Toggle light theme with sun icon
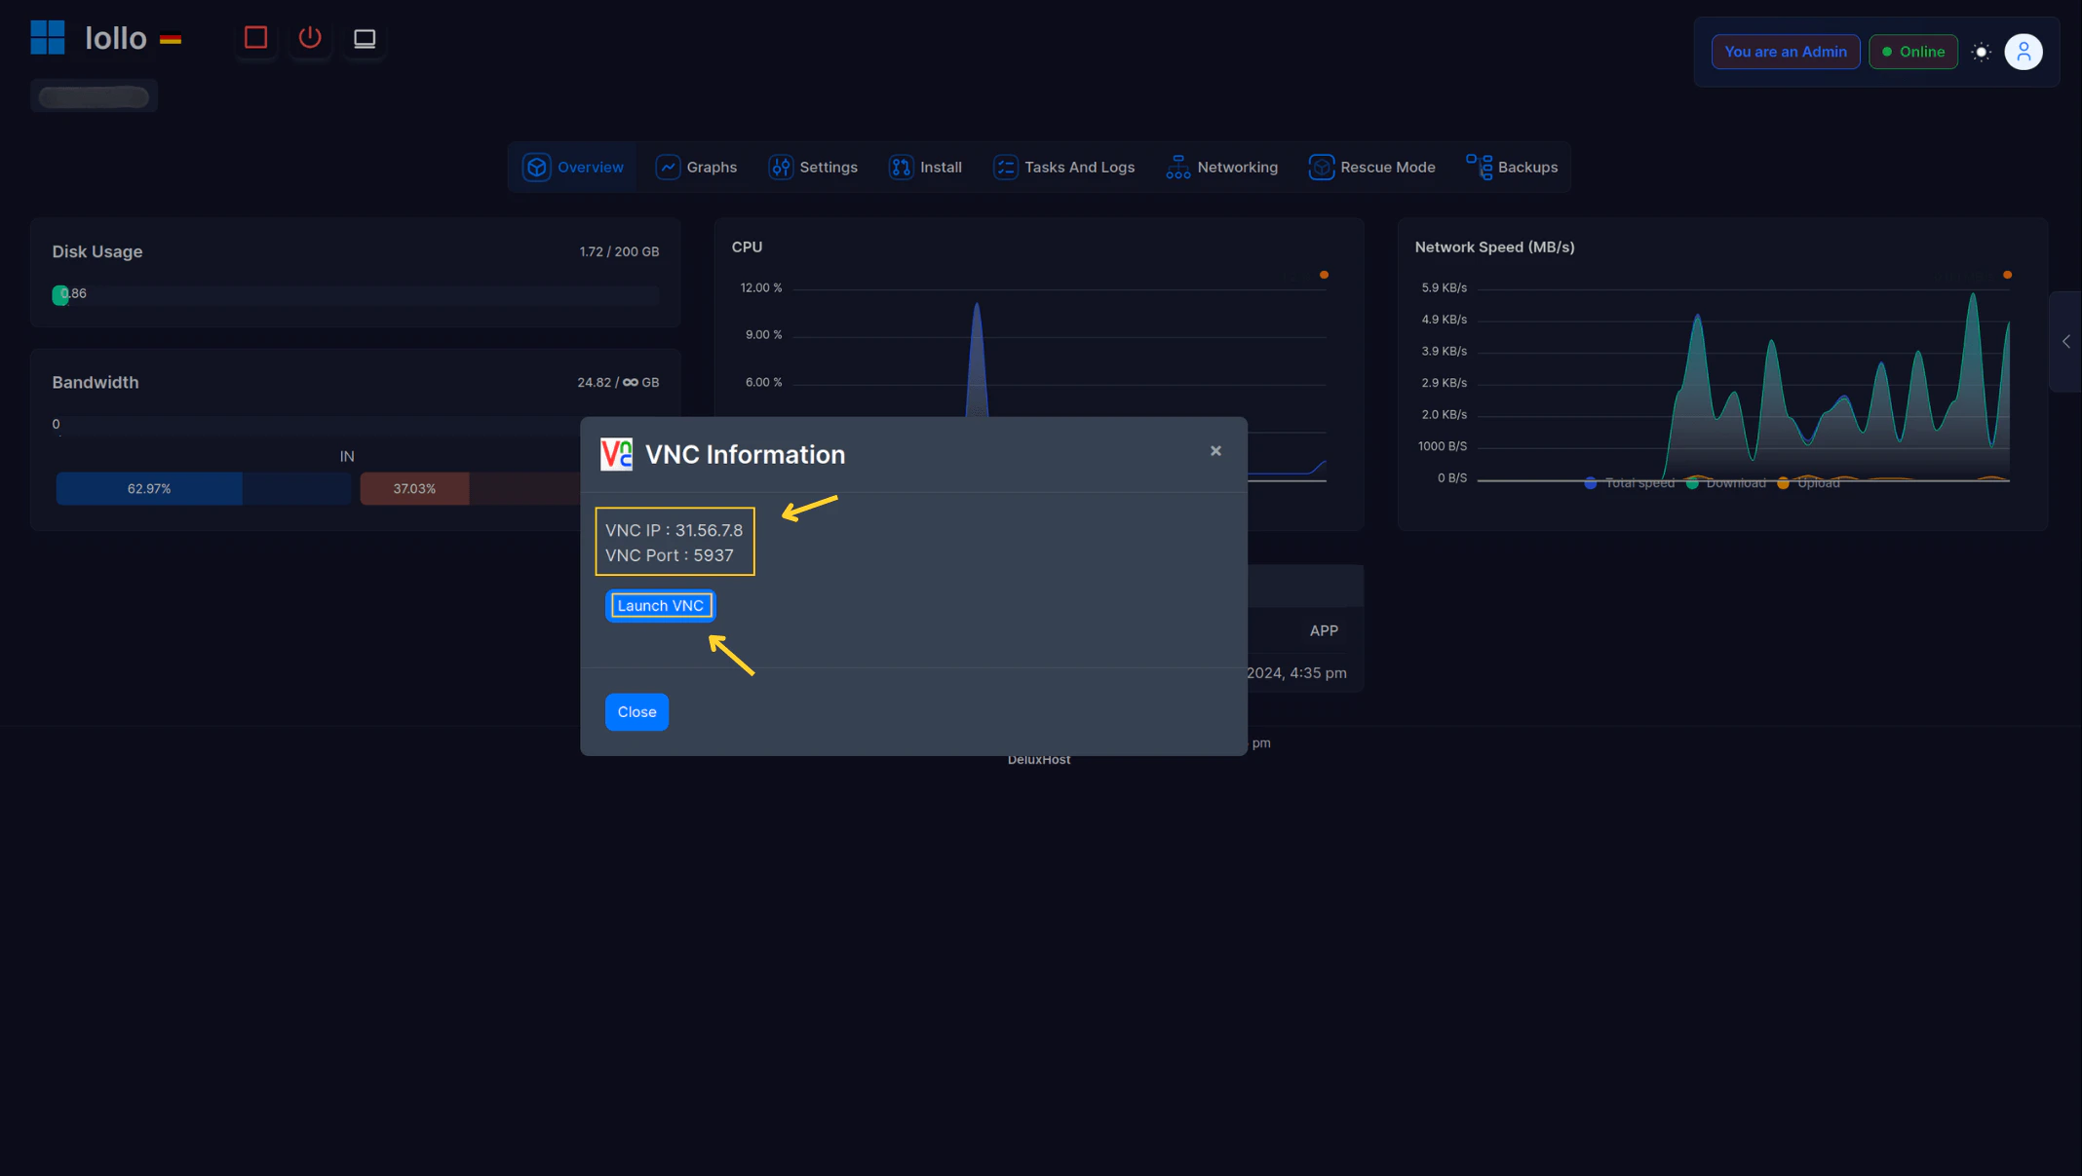 (x=1981, y=53)
